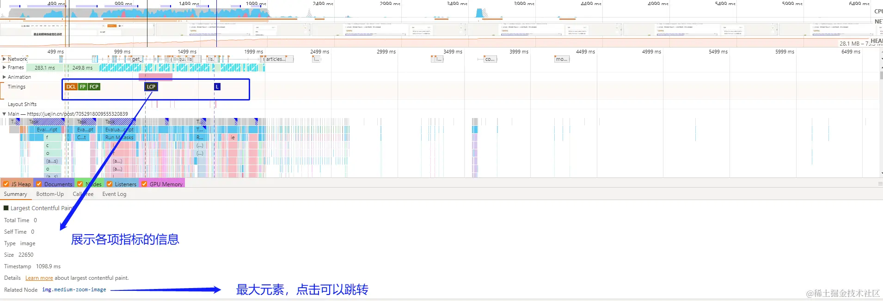Viewport: 883px width, 301px height.
Task: Click the img.medium-zoom-image related node
Action: tap(74, 290)
